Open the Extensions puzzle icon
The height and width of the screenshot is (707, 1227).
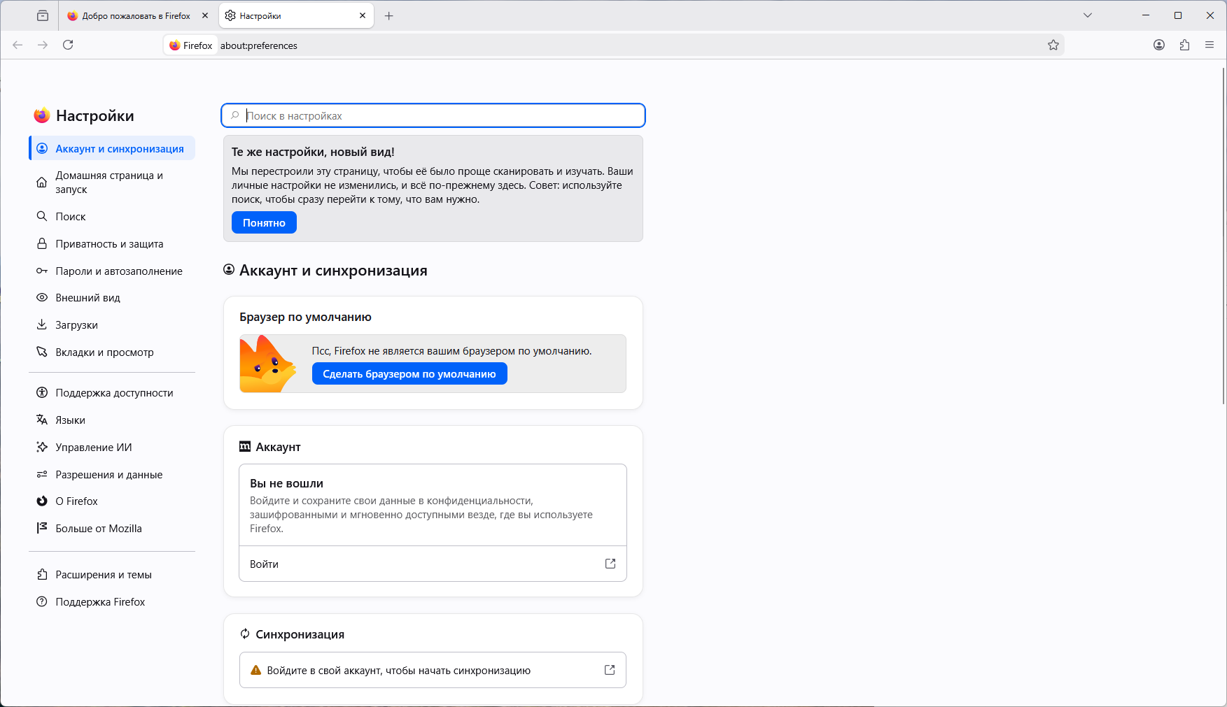point(1184,45)
